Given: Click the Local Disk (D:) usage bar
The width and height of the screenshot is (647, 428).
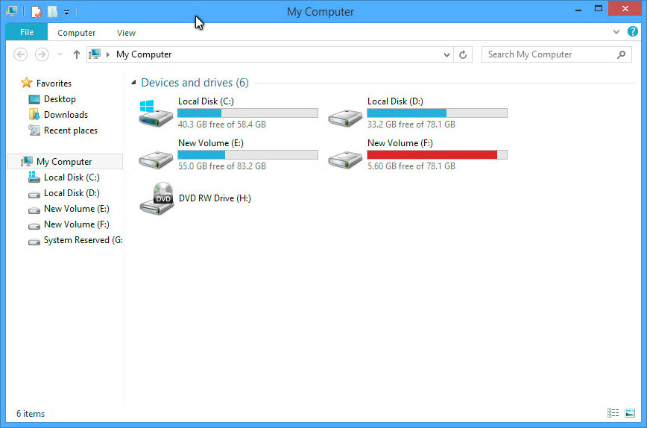Looking at the screenshot, I should coord(437,113).
